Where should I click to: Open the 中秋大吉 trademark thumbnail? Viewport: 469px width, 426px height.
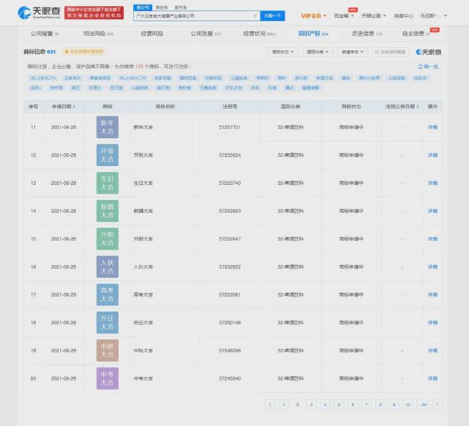pyautogui.click(x=107, y=350)
